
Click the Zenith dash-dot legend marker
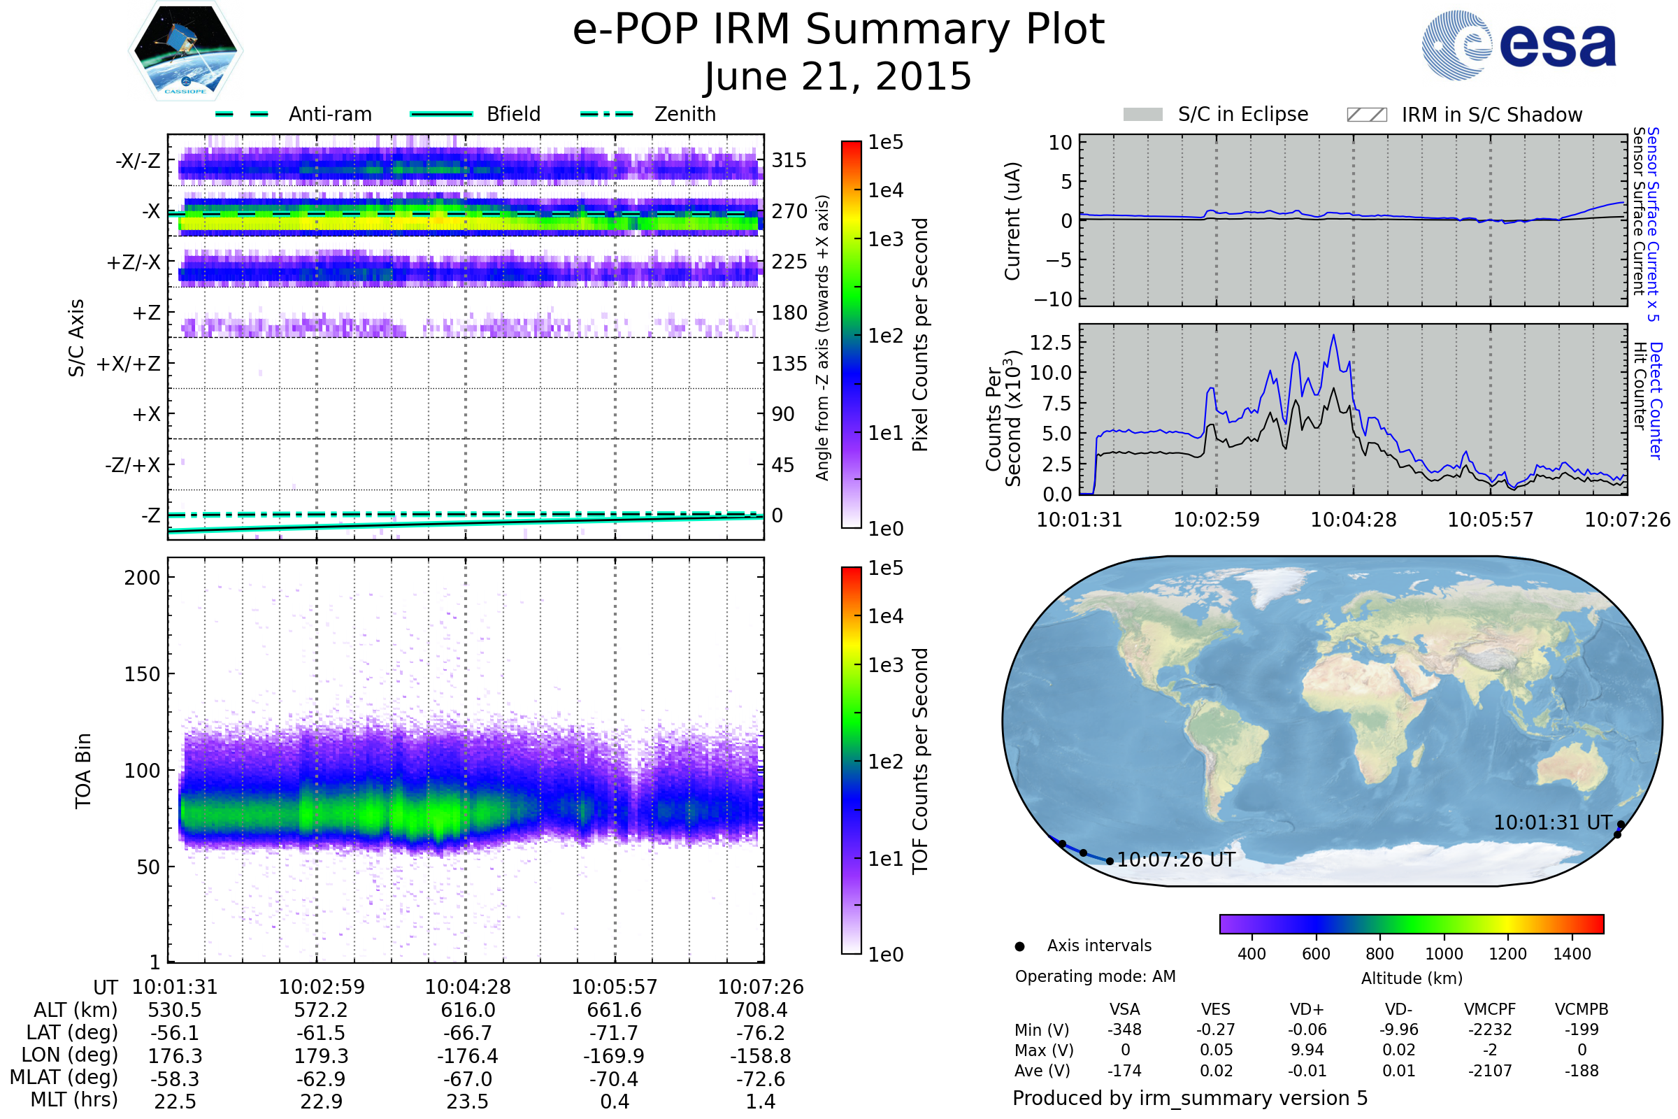pyautogui.click(x=607, y=114)
